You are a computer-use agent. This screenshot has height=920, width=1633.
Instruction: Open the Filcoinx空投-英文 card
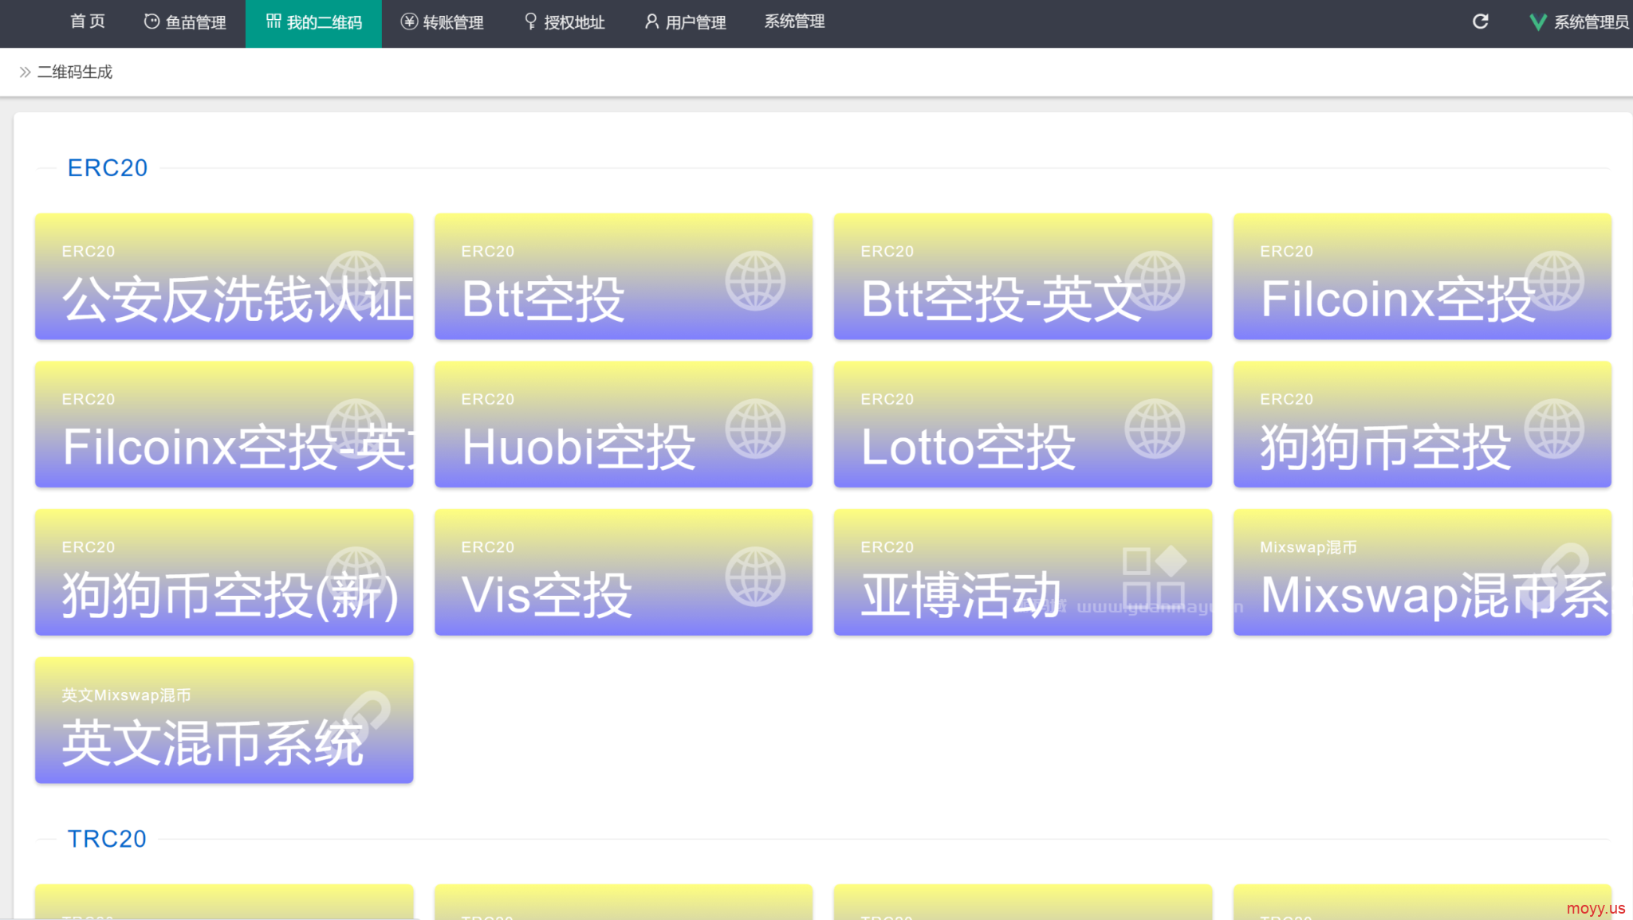(x=224, y=425)
